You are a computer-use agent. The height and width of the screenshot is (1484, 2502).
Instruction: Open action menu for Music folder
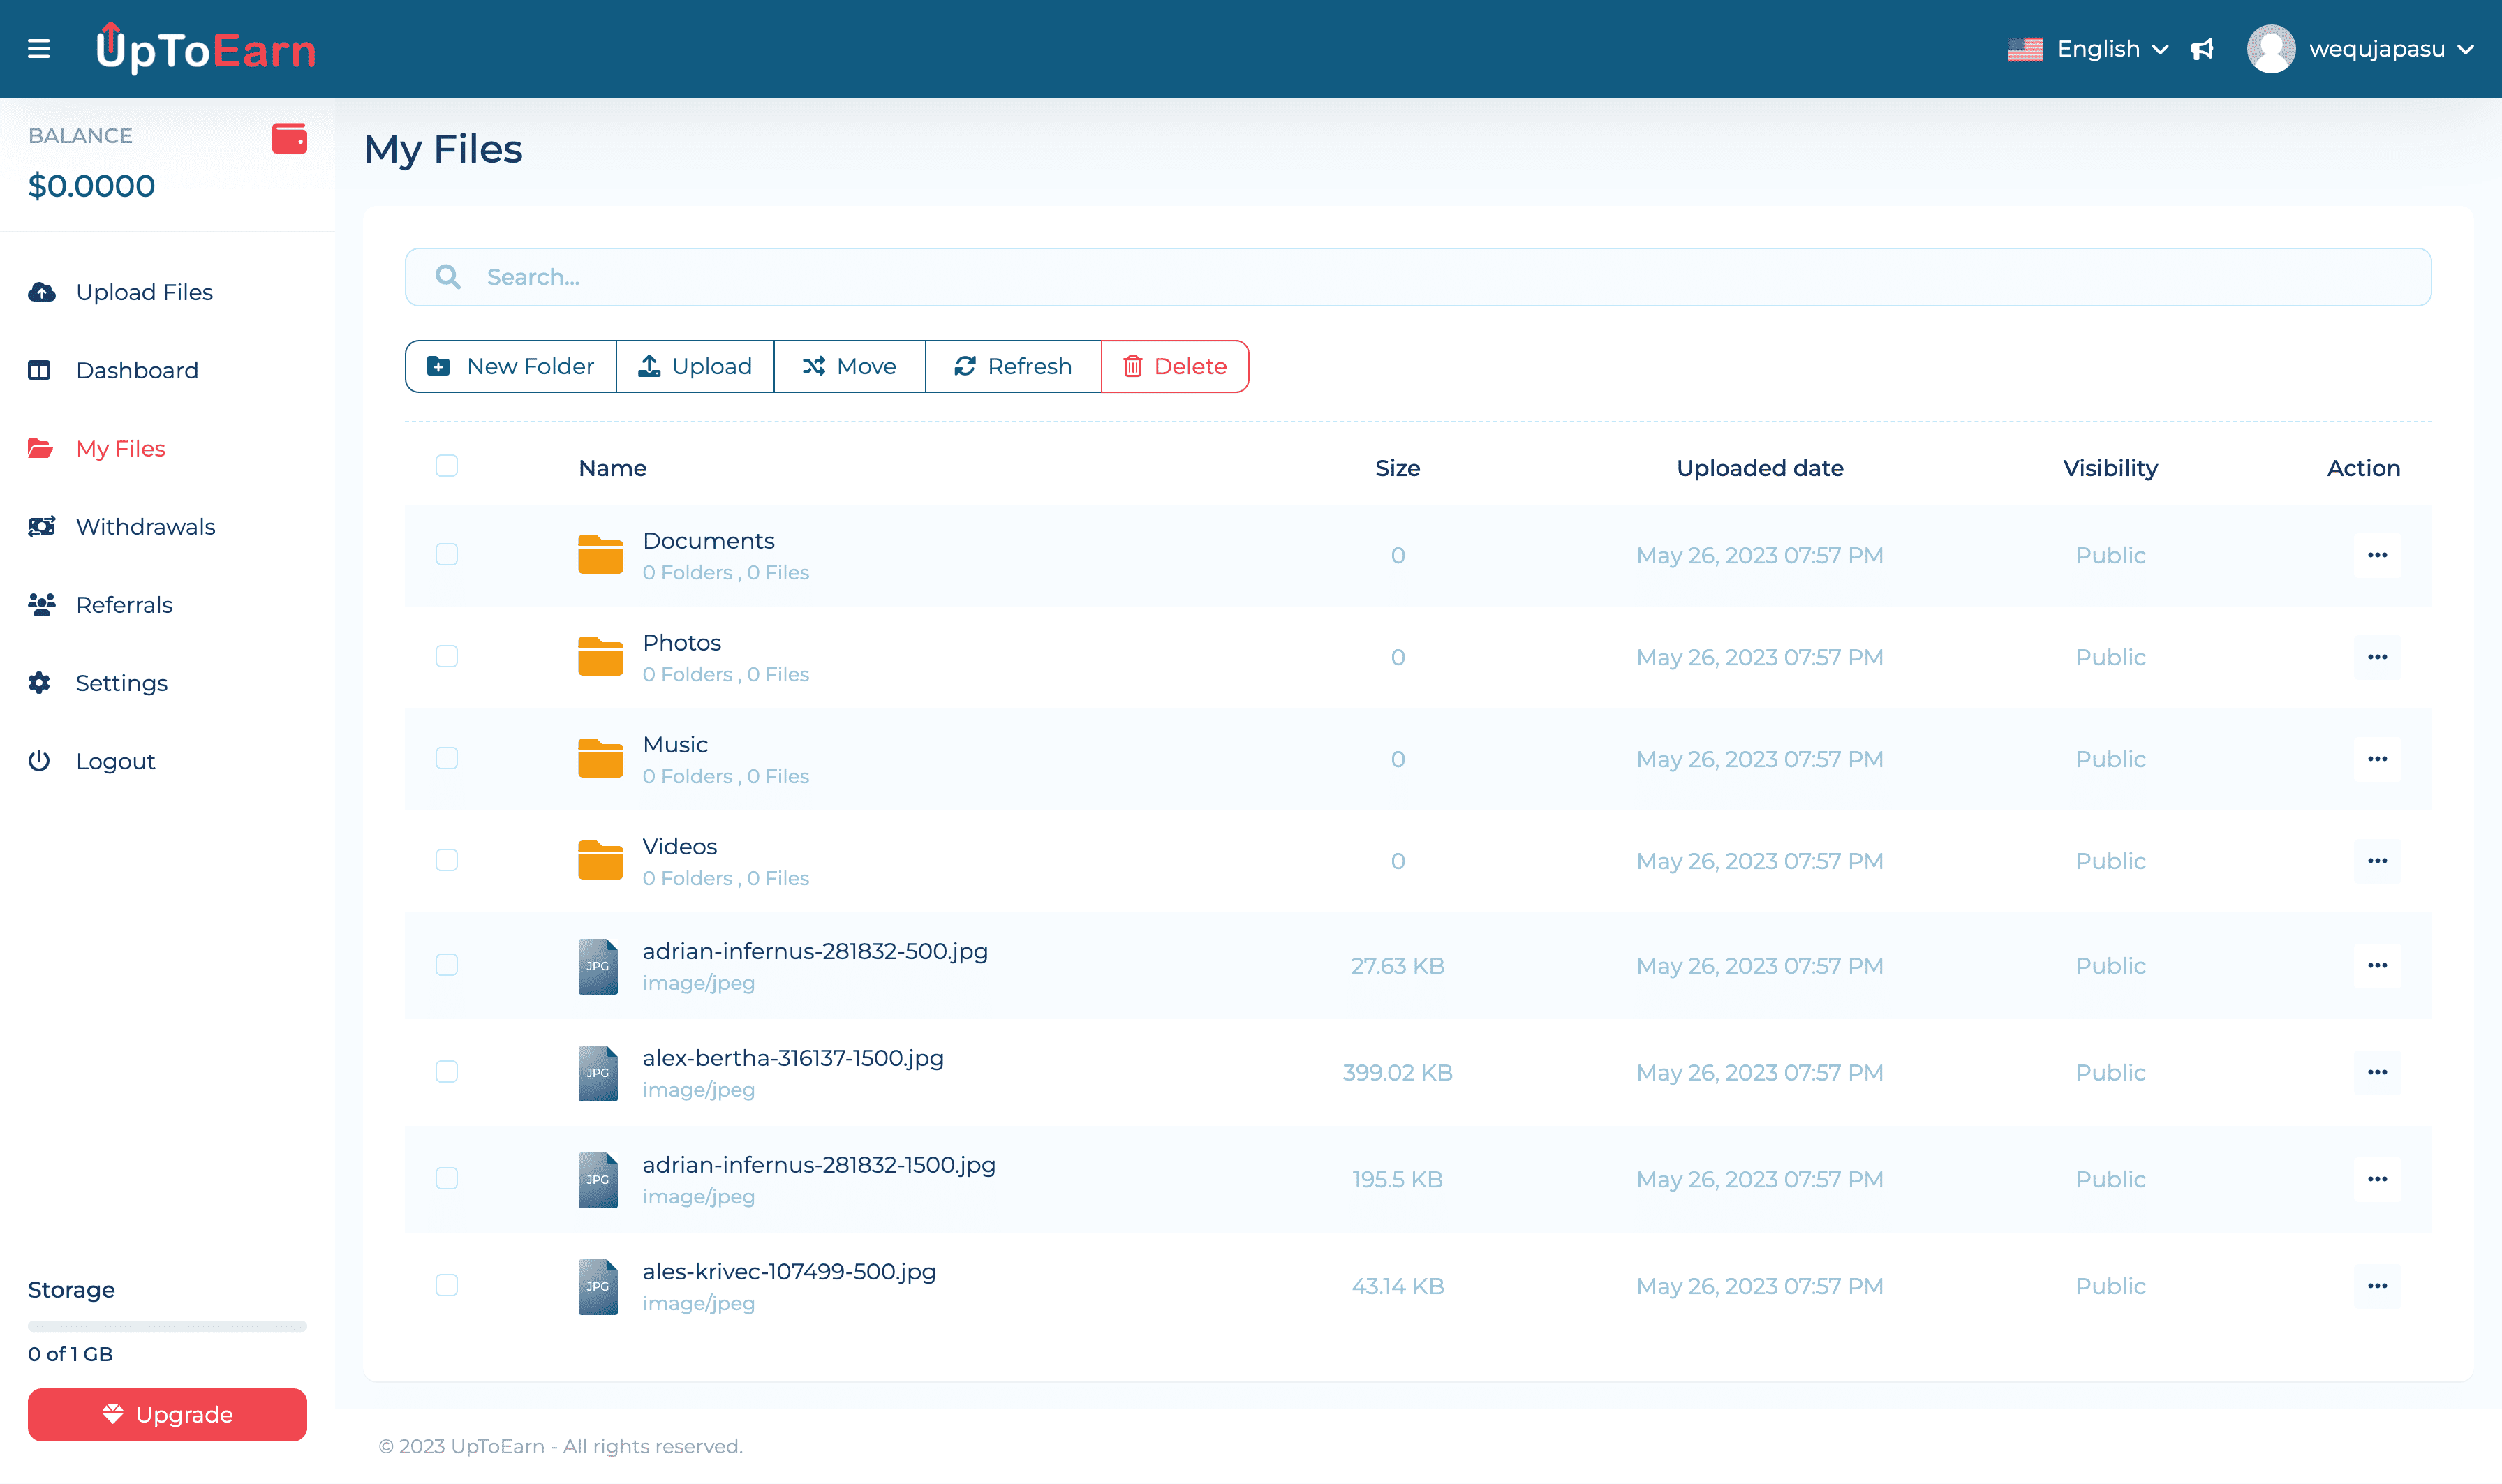pos(2377,759)
